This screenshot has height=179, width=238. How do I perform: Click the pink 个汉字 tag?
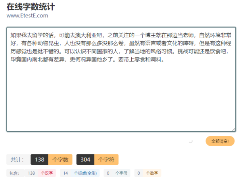(x=47, y=173)
